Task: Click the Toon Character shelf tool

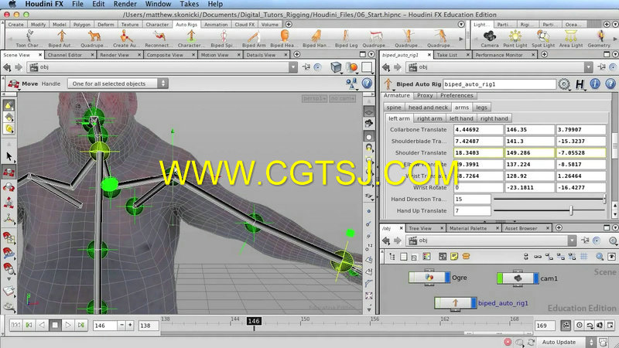Action: point(29,39)
